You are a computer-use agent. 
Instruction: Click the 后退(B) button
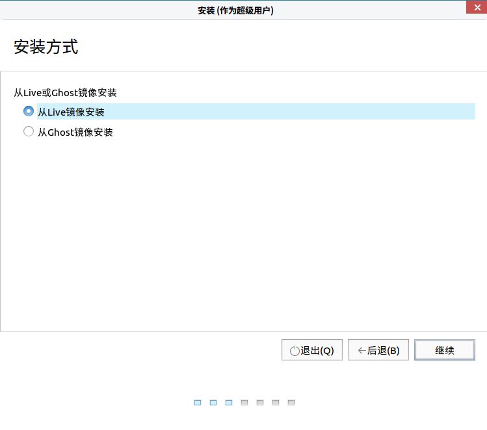pos(378,350)
